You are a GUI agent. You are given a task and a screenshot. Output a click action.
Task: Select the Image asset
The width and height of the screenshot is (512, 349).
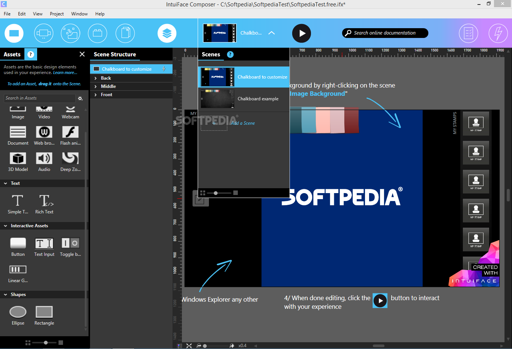(x=18, y=113)
